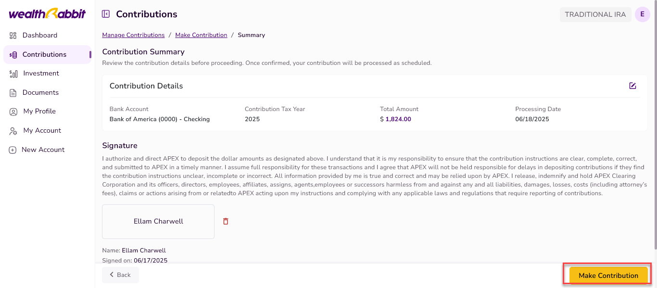
Task: Click the Ellam Charwell signature box
Action: tap(158, 222)
